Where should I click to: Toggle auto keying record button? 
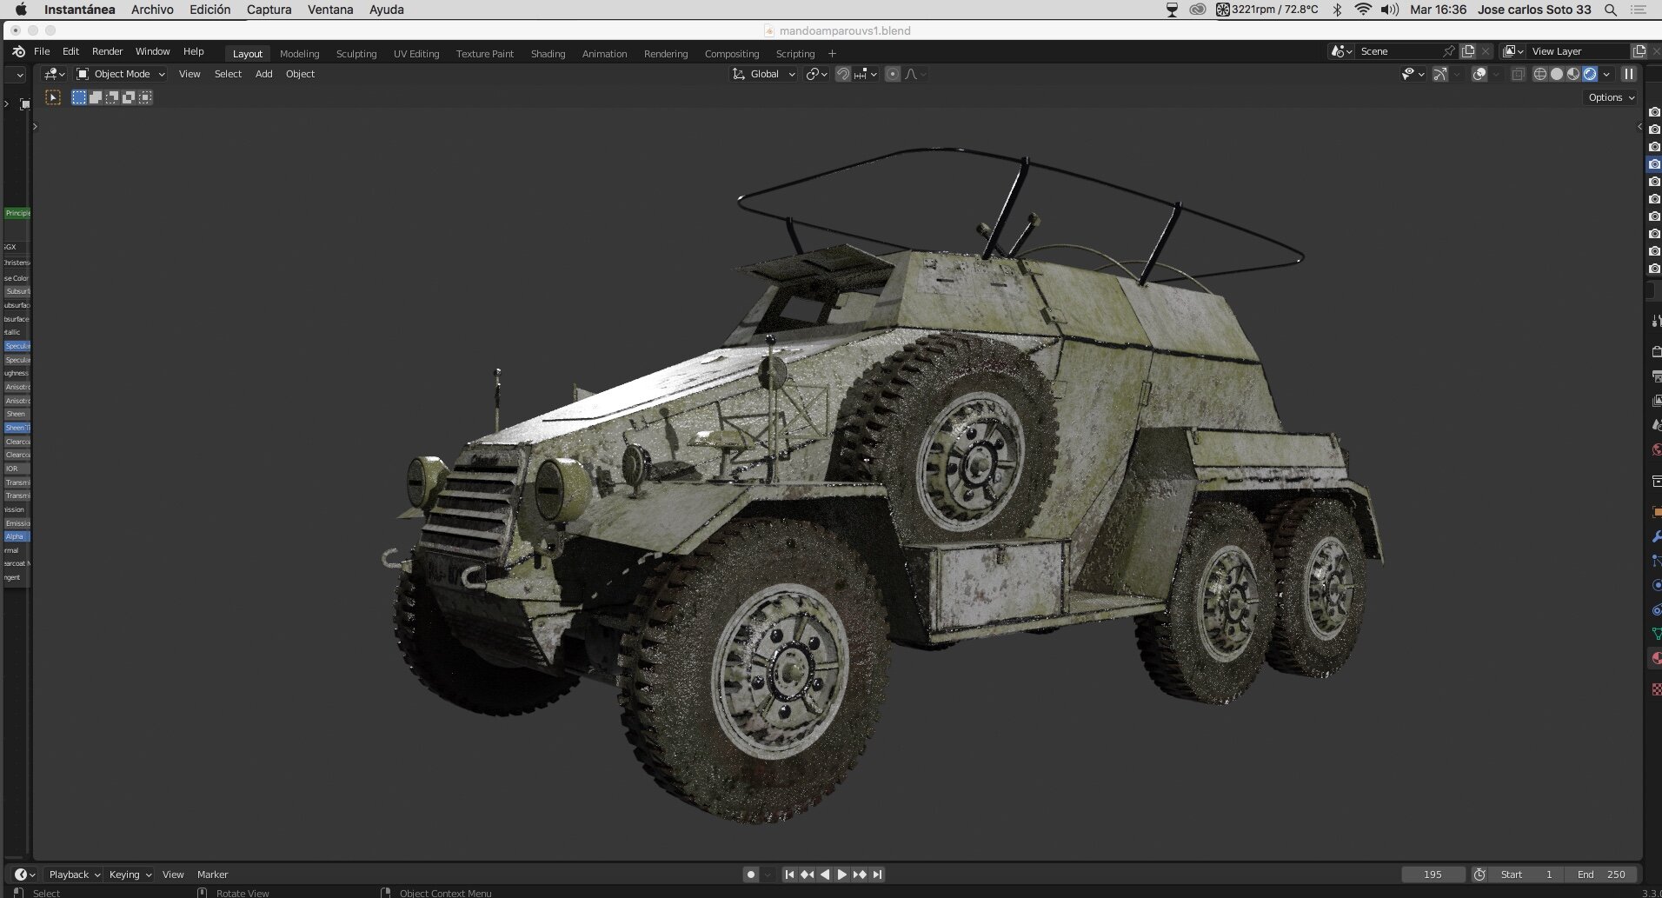tap(751, 875)
